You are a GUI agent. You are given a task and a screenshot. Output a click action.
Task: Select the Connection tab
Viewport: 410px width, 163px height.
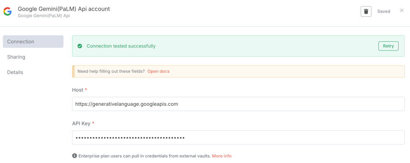coord(33,42)
